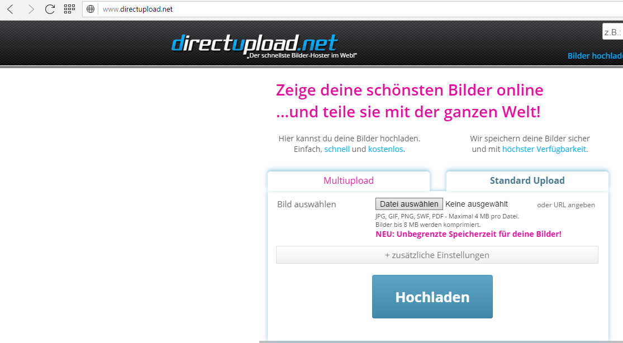Click the NEU: Unbegrenzte Speicherzeit notice

coord(468,234)
